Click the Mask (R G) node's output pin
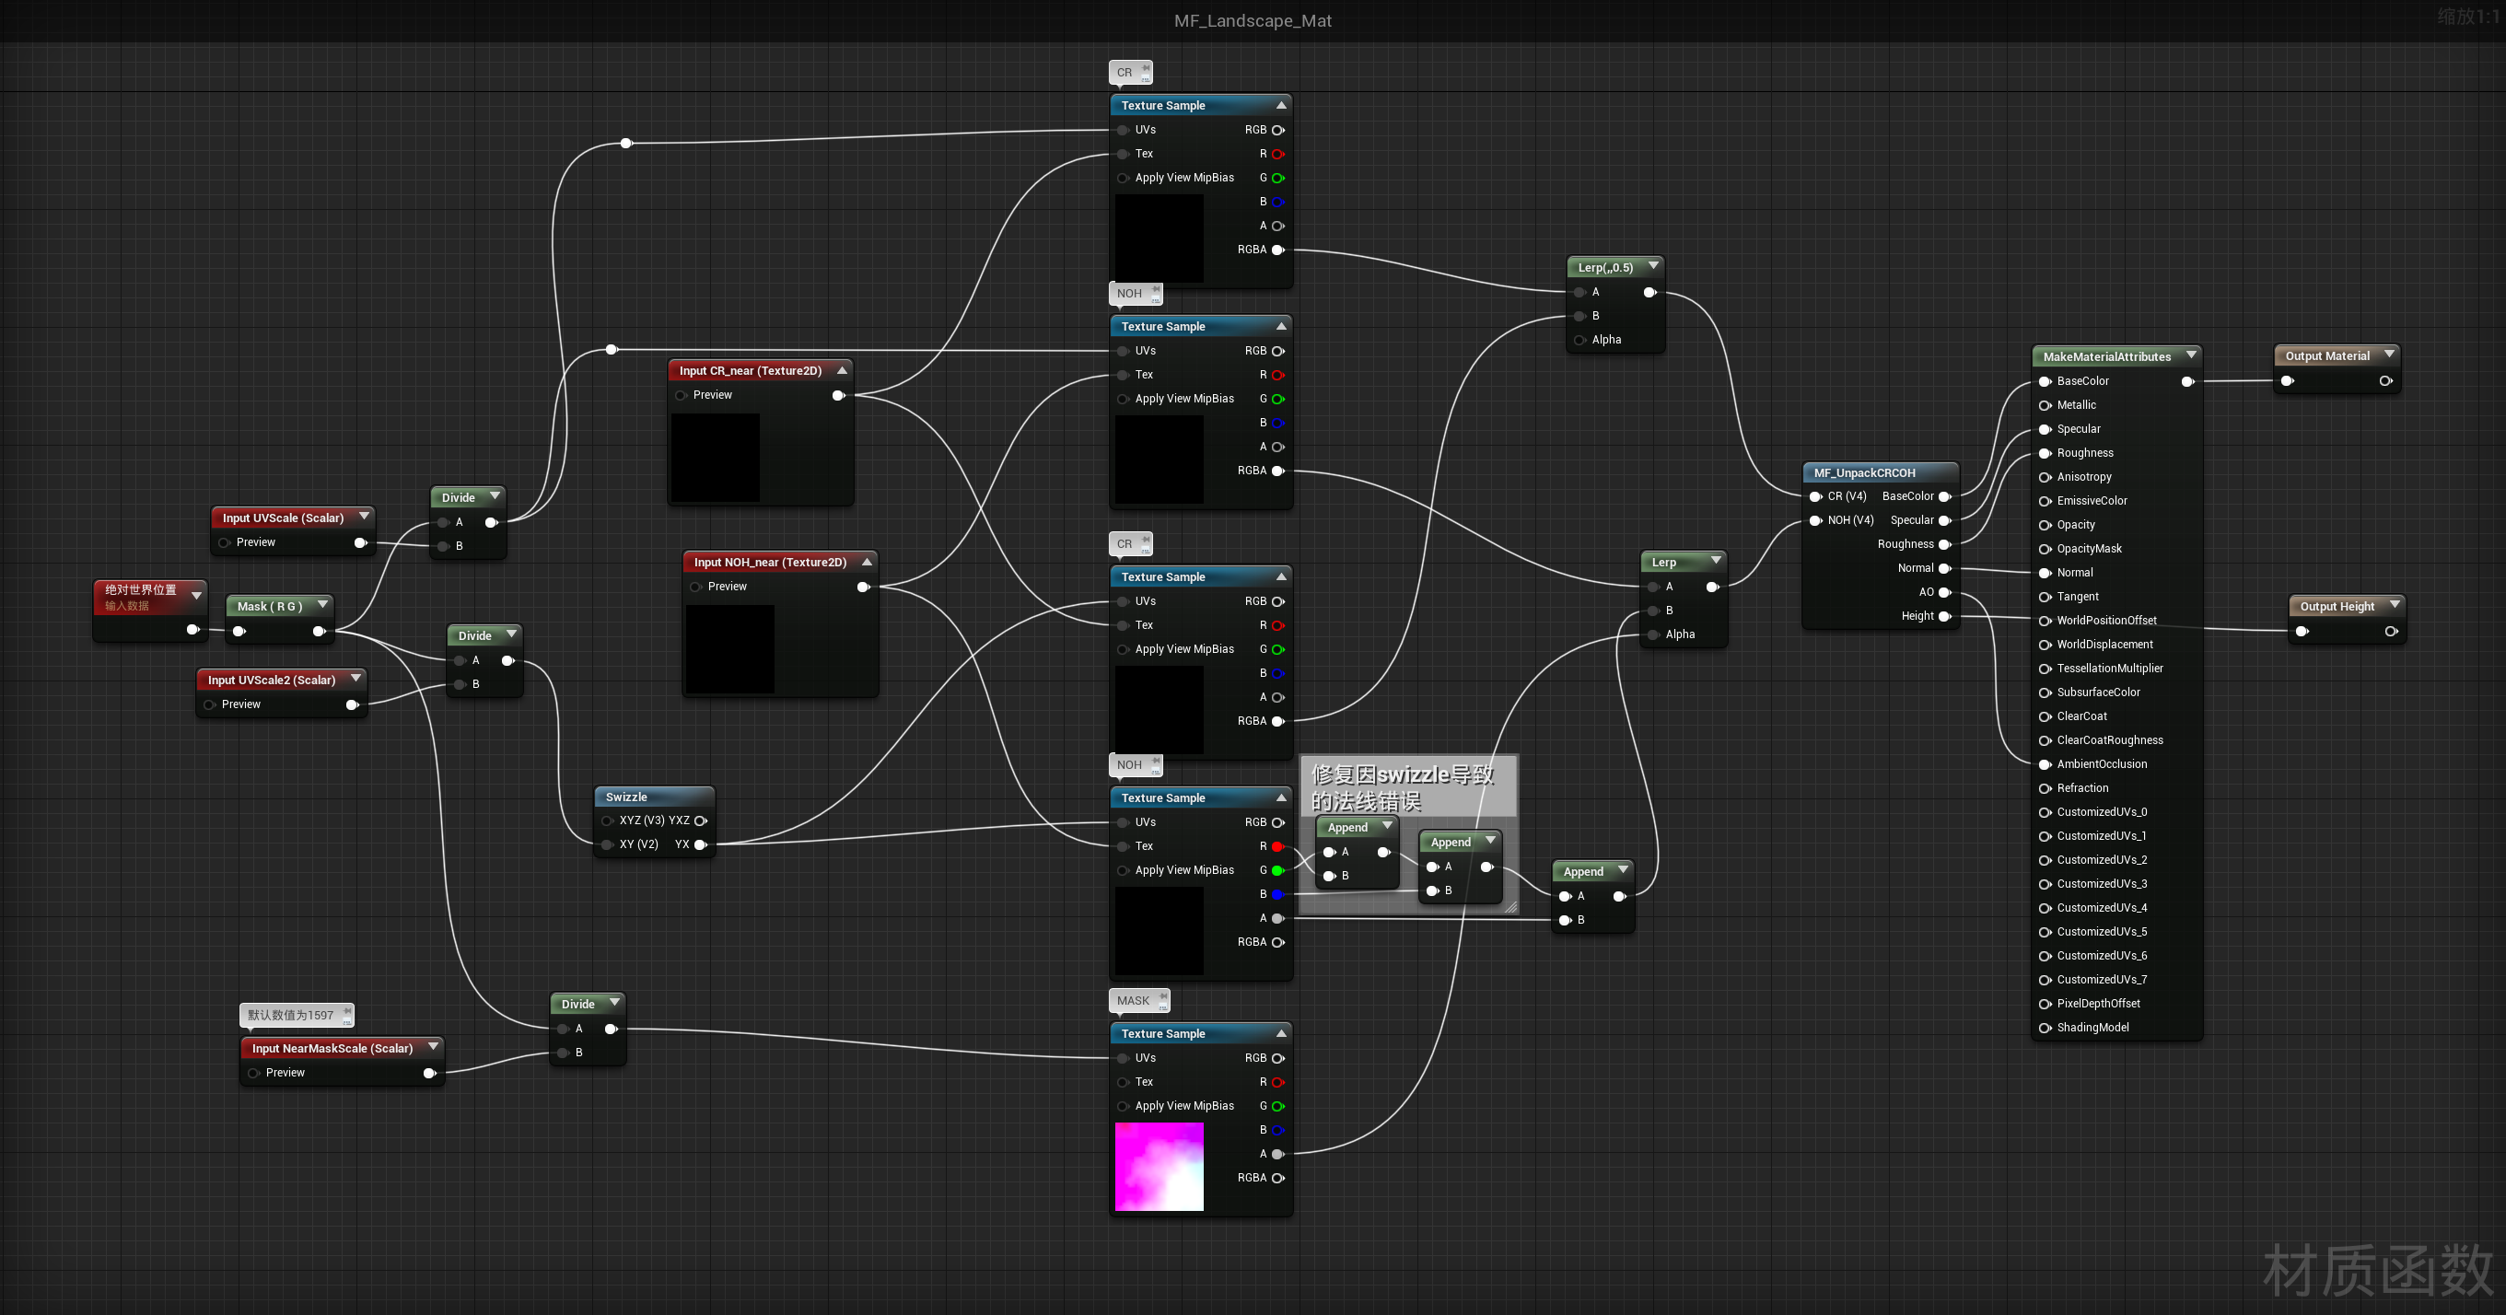The height and width of the screenshot is (1315, 2506). [x=318, y=631]
